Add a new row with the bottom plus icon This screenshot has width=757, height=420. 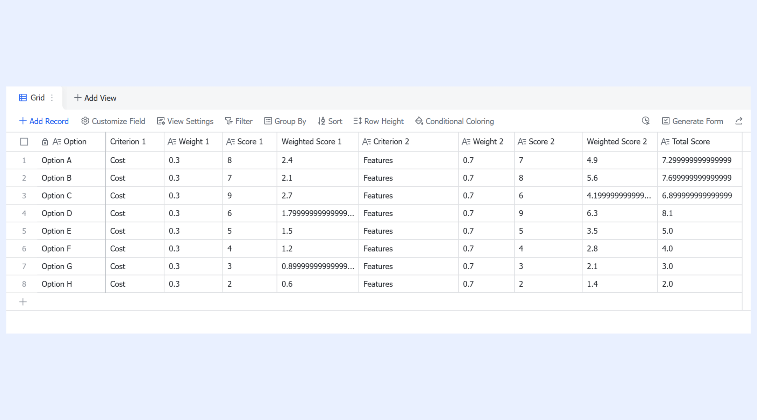pos(23,302)
